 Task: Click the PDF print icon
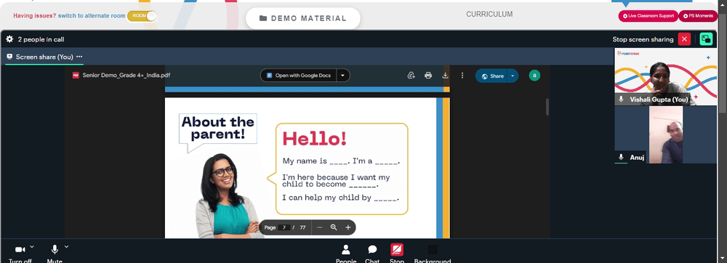[x=428, y=76]
